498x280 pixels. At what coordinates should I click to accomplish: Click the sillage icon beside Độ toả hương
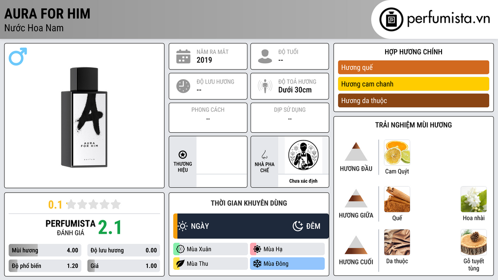coord(265,86)
